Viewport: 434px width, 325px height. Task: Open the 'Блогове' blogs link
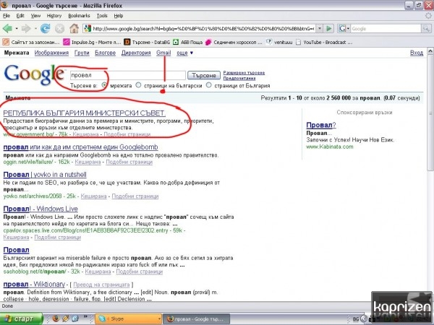click(105, 53)
